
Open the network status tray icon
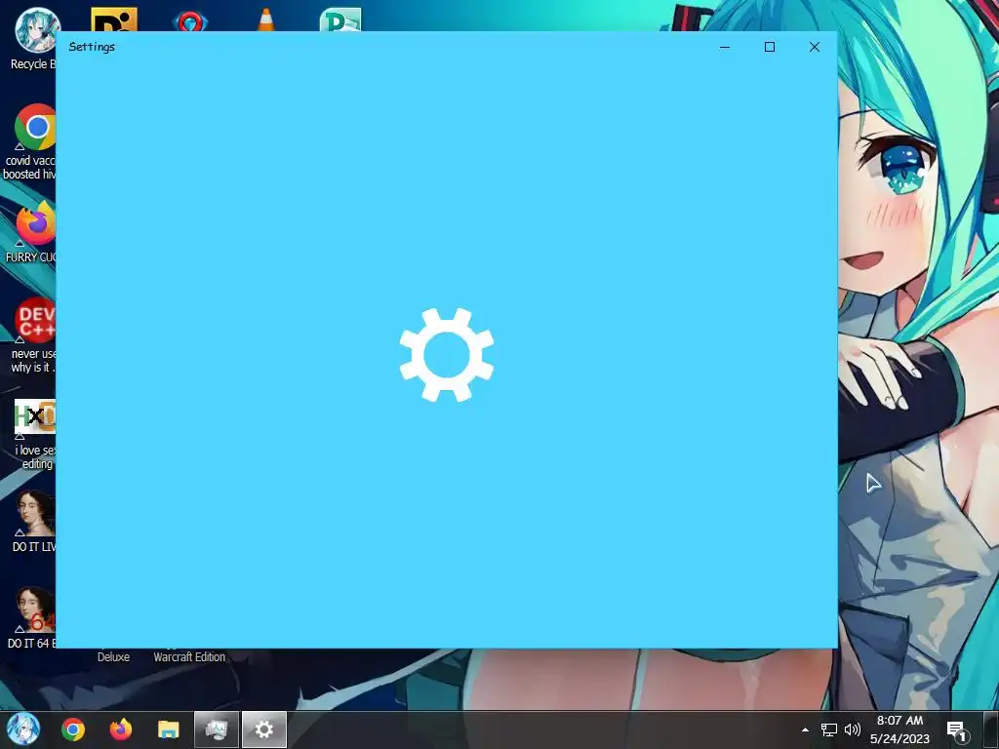click(829, 729)
